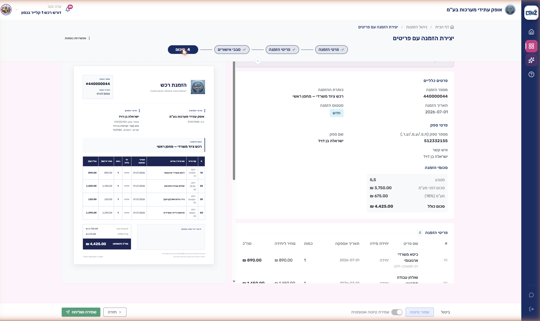Click the user profile avatar
The height and width of the screenshot is (321, 540).
6,10
